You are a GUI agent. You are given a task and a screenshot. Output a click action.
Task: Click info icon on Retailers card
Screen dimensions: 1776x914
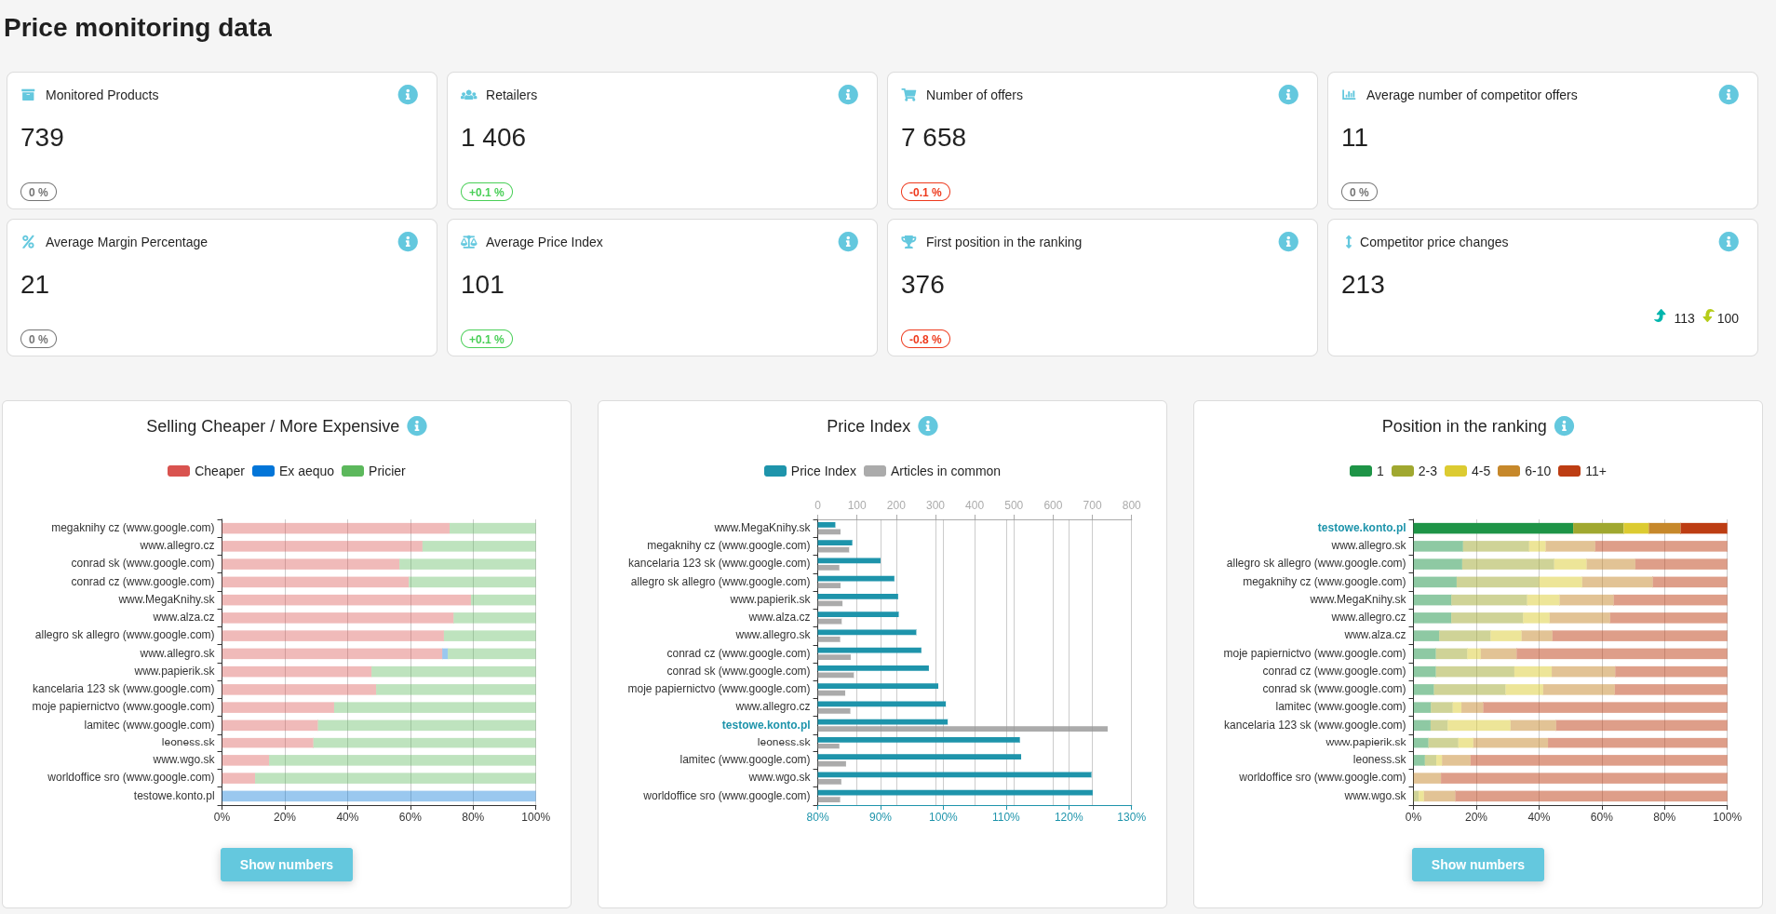(x=848, y=94)
